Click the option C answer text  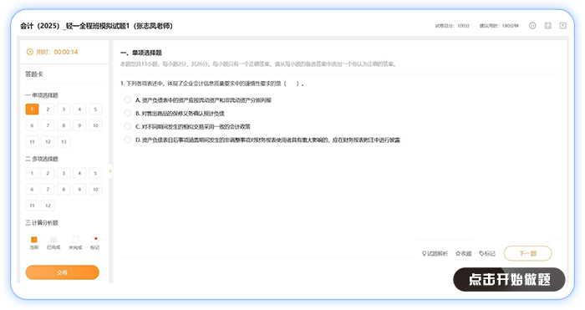[x=192, y=126]
